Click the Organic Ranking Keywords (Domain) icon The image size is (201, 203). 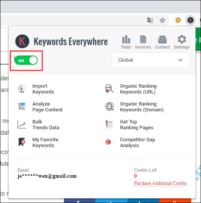(109, 106)
